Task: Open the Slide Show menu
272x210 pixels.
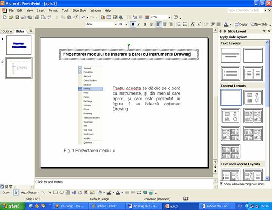Action: (x=80, y=10)
